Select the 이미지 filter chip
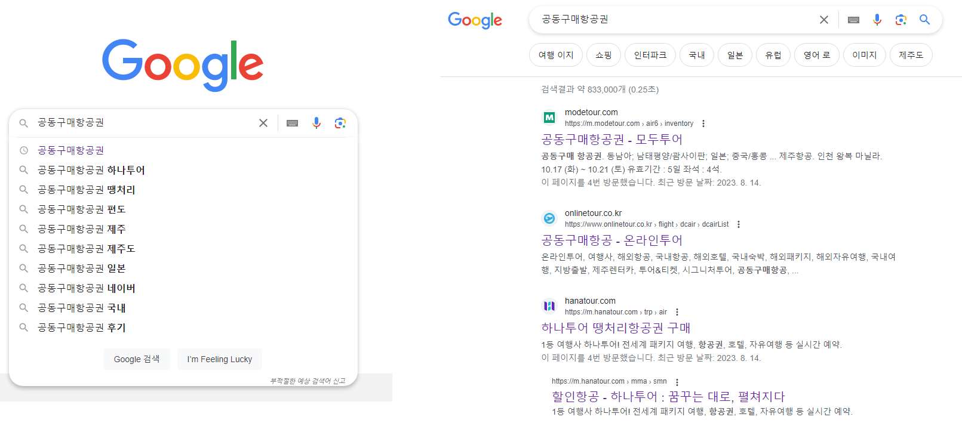The image size is (962, 426). click(865, 55)
